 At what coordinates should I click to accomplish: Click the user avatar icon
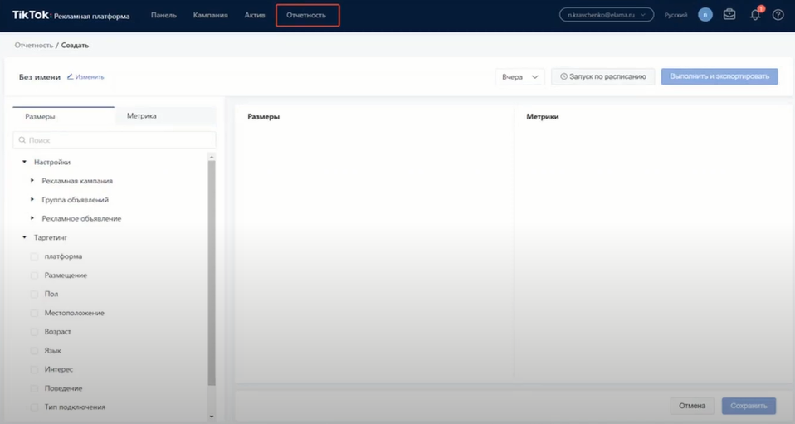(x=705, y=15)
